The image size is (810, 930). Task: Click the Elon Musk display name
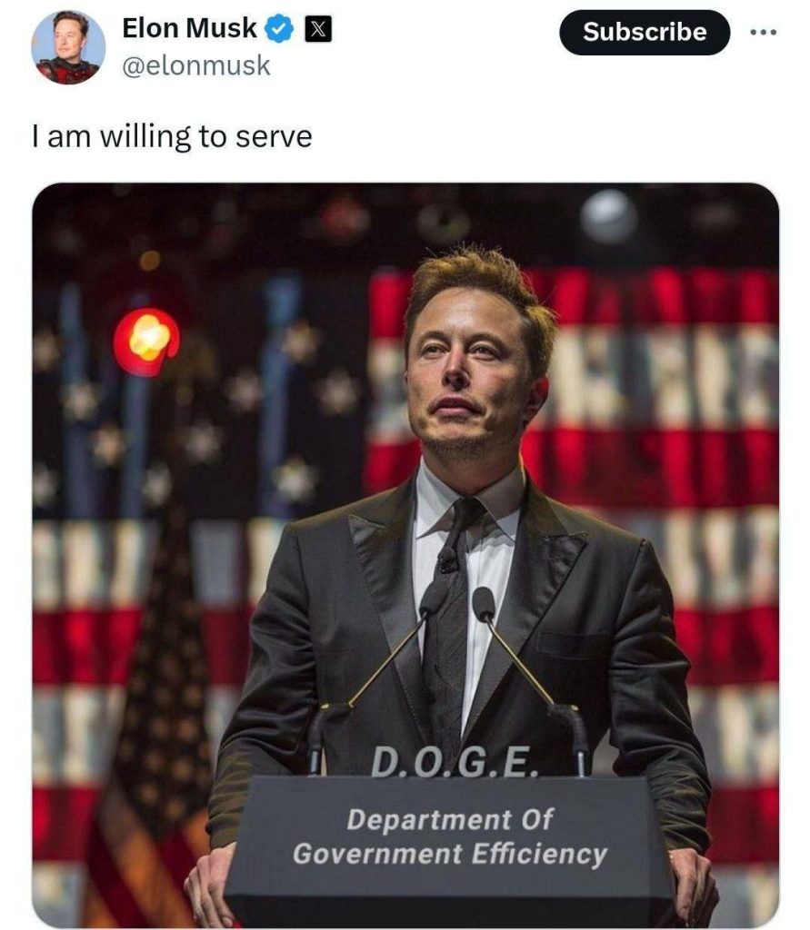[189, 28]
